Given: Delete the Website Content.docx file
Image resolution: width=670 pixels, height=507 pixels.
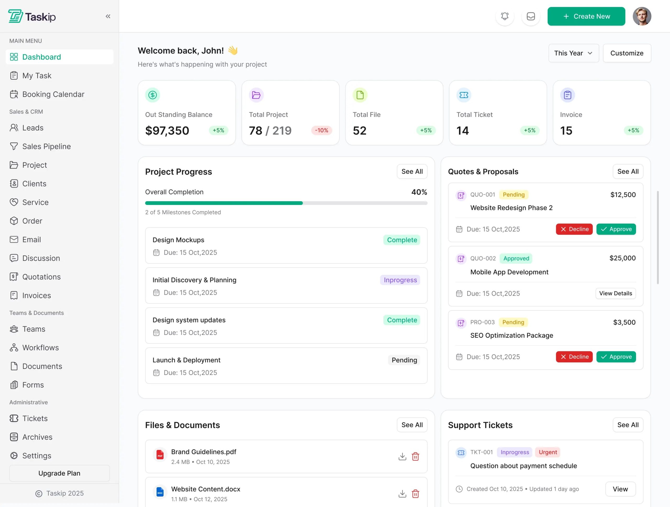Looking at the screenshot, I should (x=415, y=494).
